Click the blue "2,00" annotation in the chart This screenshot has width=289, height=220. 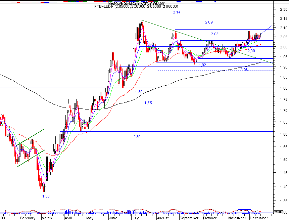251,51
